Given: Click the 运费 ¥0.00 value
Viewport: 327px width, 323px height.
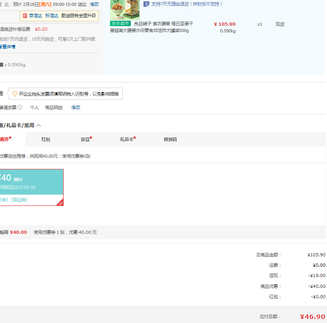Looking at the screenshot, I should pos(319,265).
